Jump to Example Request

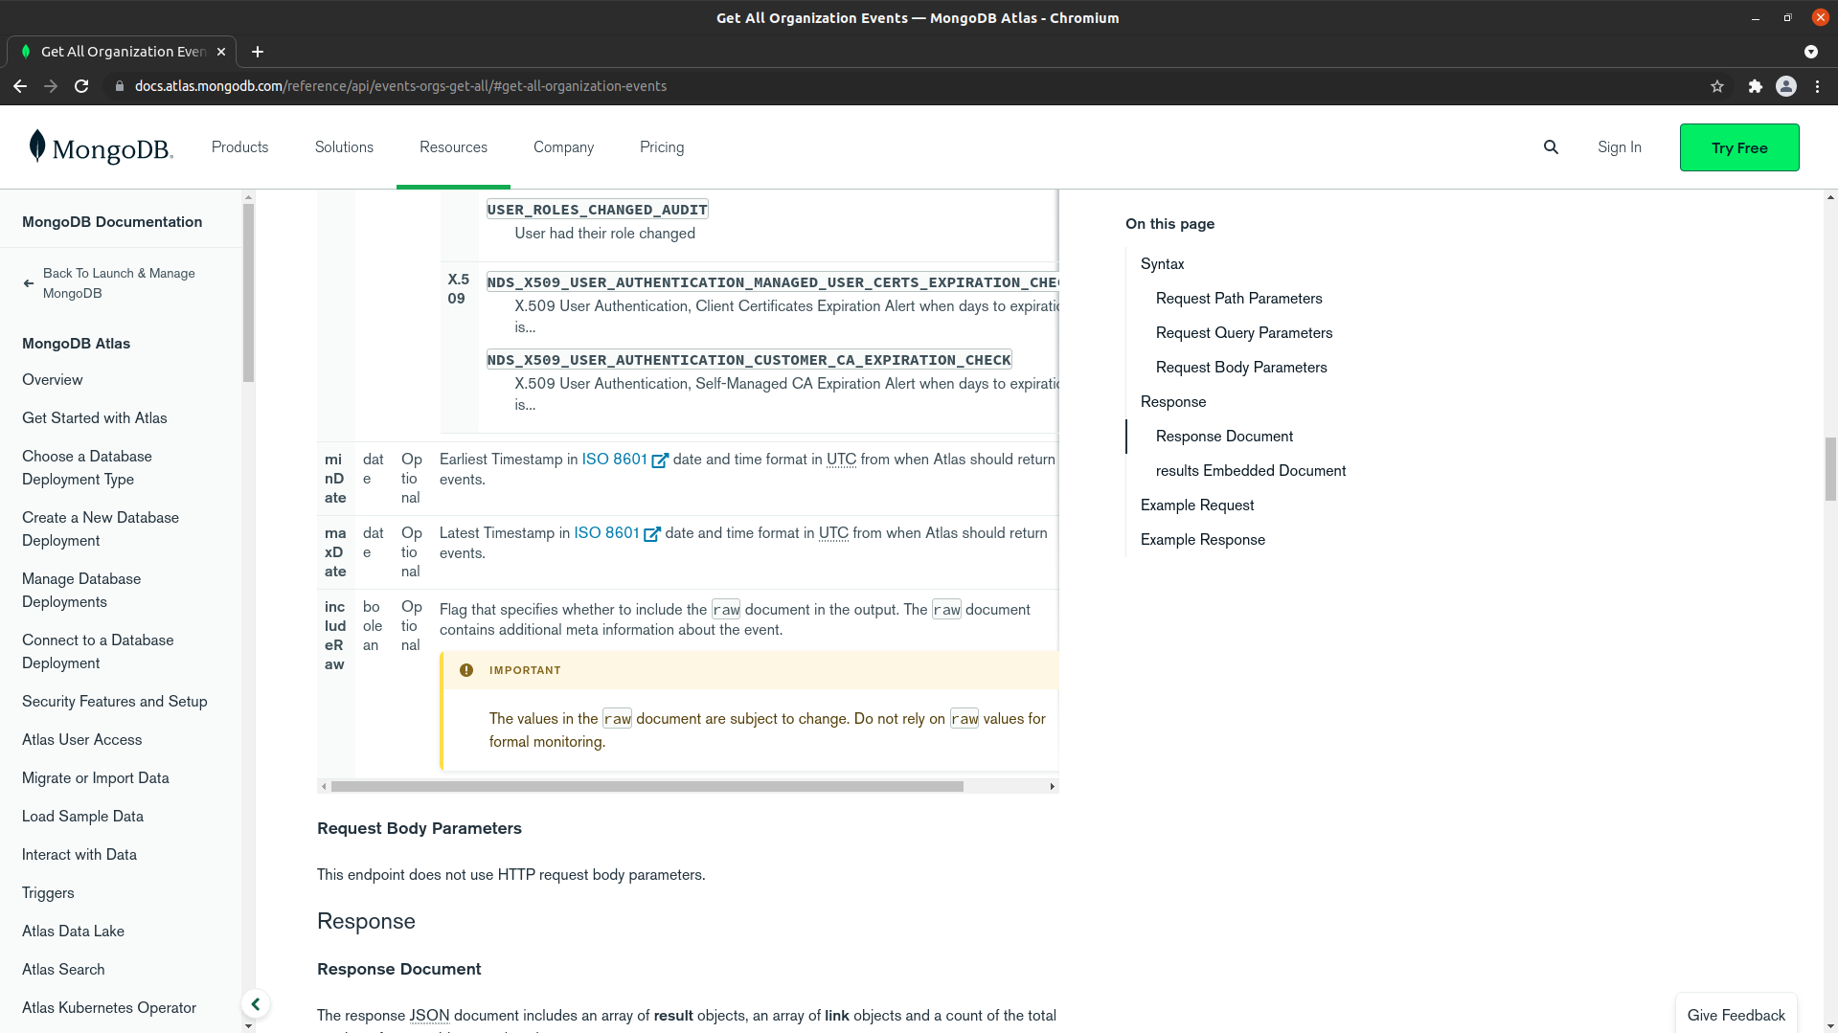(x=1196, y=505)
